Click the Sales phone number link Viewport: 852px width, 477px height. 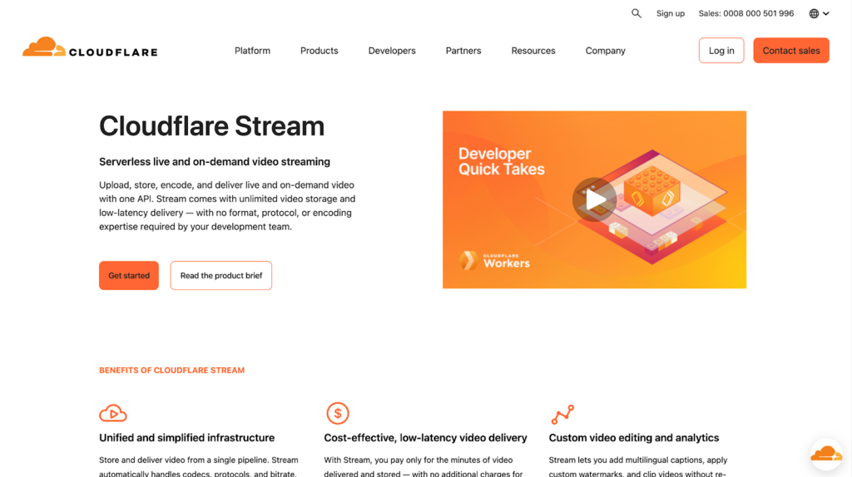[x=746, y=13]
